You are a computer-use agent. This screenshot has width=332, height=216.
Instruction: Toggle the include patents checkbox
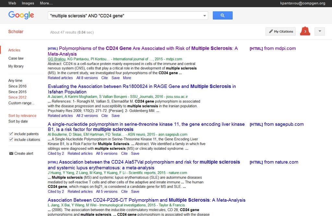click(x=11, y=134)
